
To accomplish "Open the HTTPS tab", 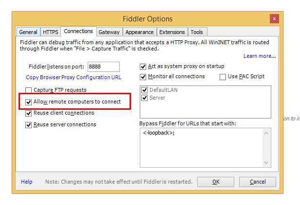I will (51, 32).
